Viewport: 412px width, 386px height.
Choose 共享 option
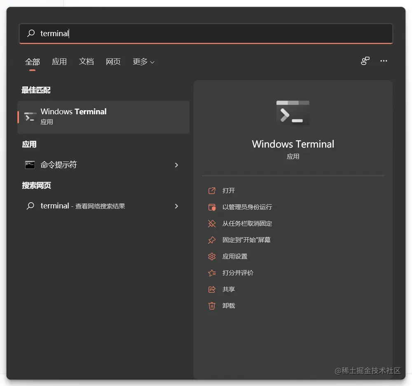click(229, 289)
